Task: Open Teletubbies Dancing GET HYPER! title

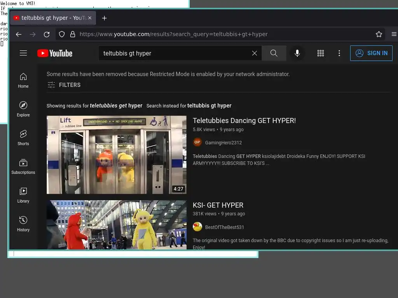Action: [x=244, y=121]
